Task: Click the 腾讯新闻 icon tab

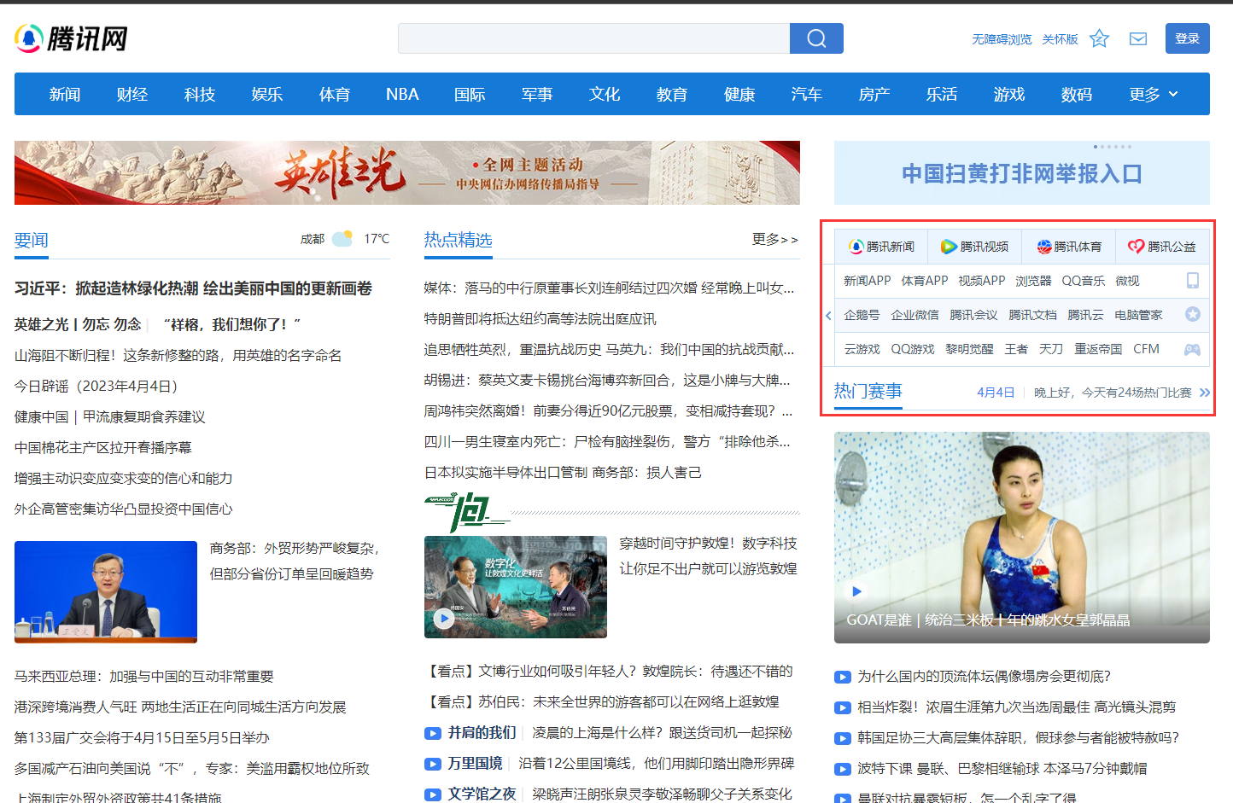Action: point(881,247)
